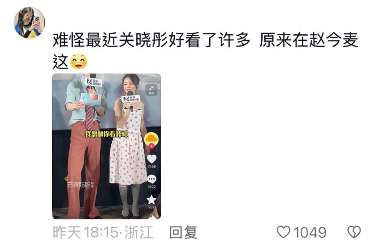Click the microphone logo tag on woman's mic
376x248 pixels.
point(131,99)
